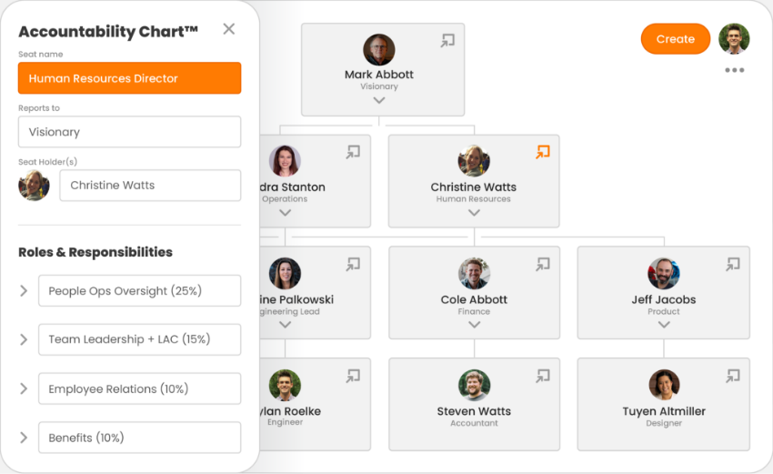The image size is (773, 474).
Task: Click the Reports to Visionary field
Action: tap(129, 132)
